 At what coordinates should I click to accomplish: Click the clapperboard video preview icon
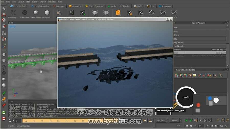point(72,13)
